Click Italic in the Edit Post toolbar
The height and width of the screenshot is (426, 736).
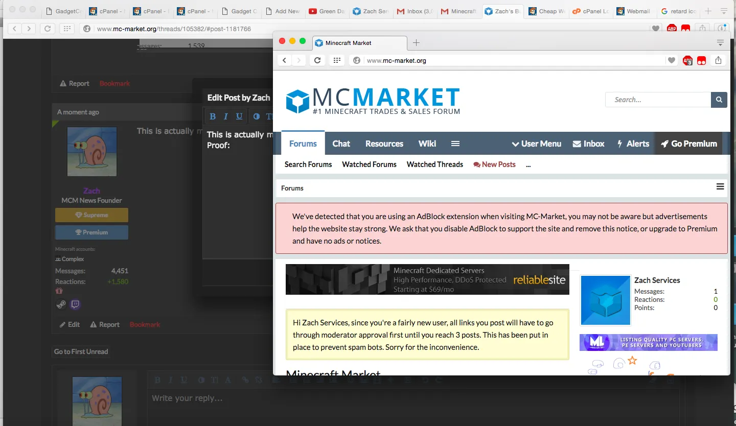pos(225,116)
